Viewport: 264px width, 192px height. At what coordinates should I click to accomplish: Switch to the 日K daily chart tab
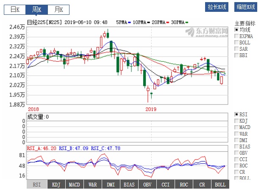pyautogui.click(x=15, y=9)
